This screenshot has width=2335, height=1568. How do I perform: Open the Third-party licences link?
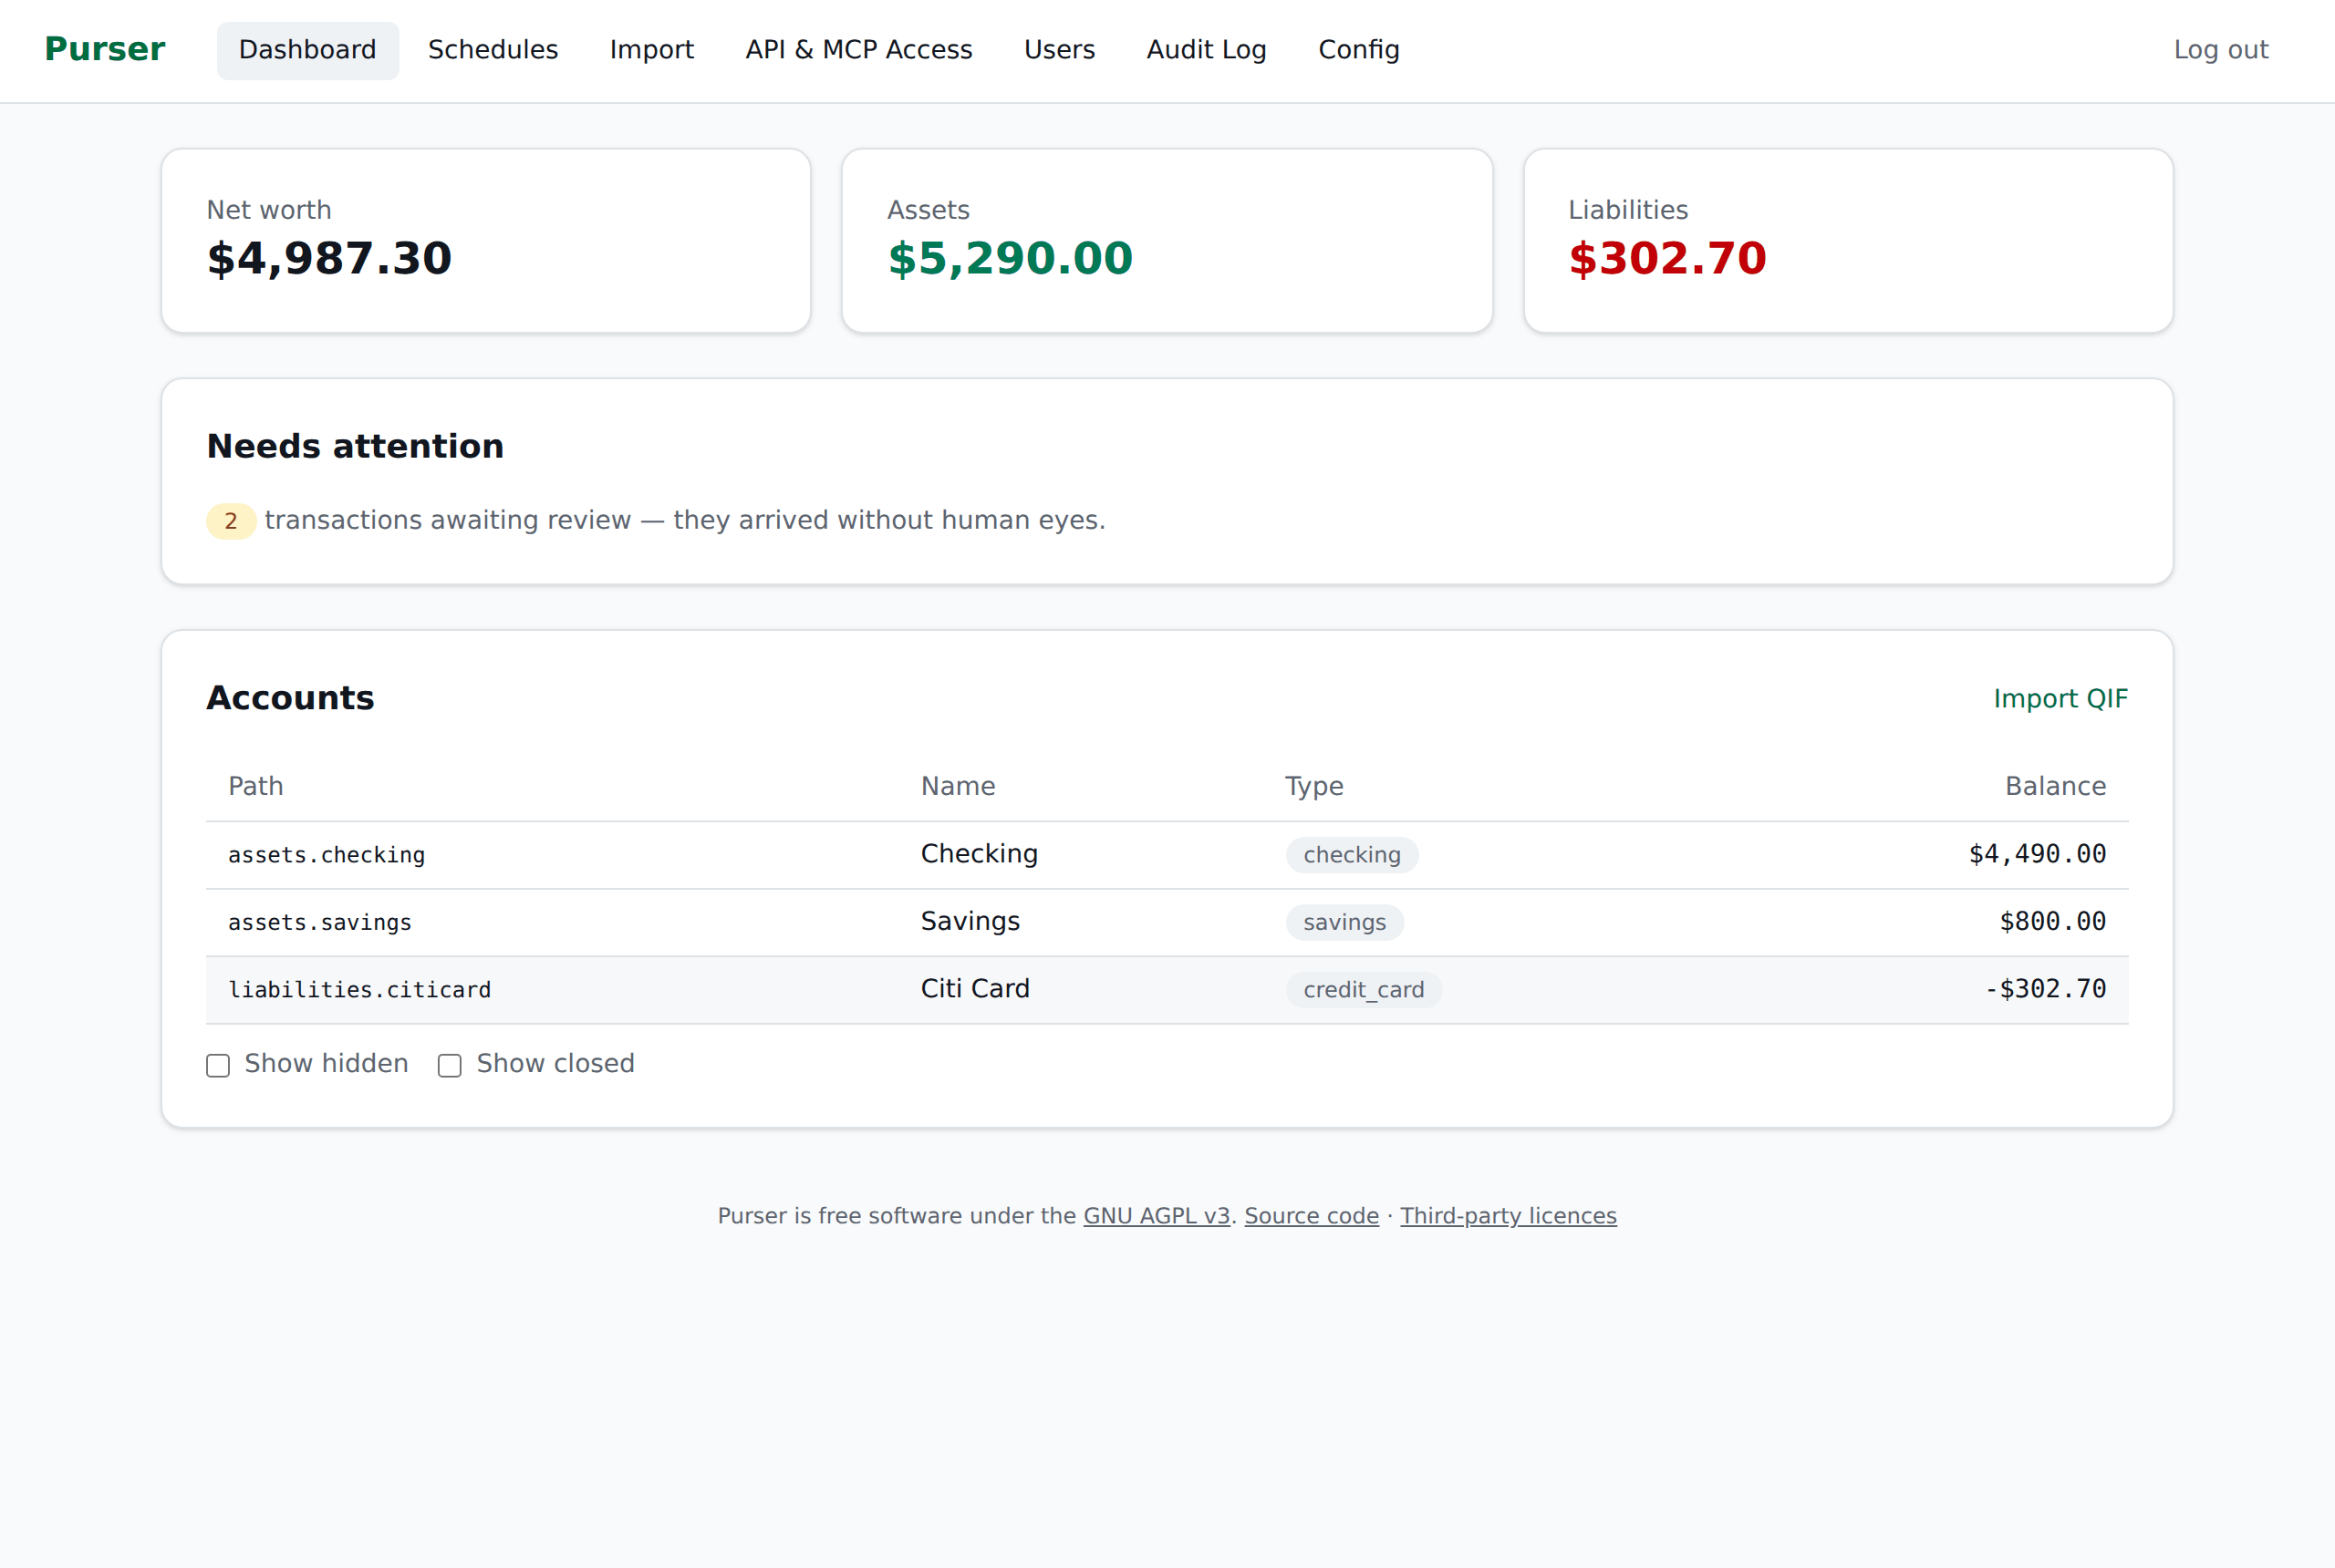1508,1215
